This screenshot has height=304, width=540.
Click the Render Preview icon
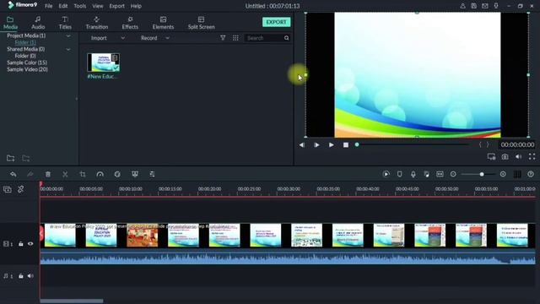pos(386,175)
